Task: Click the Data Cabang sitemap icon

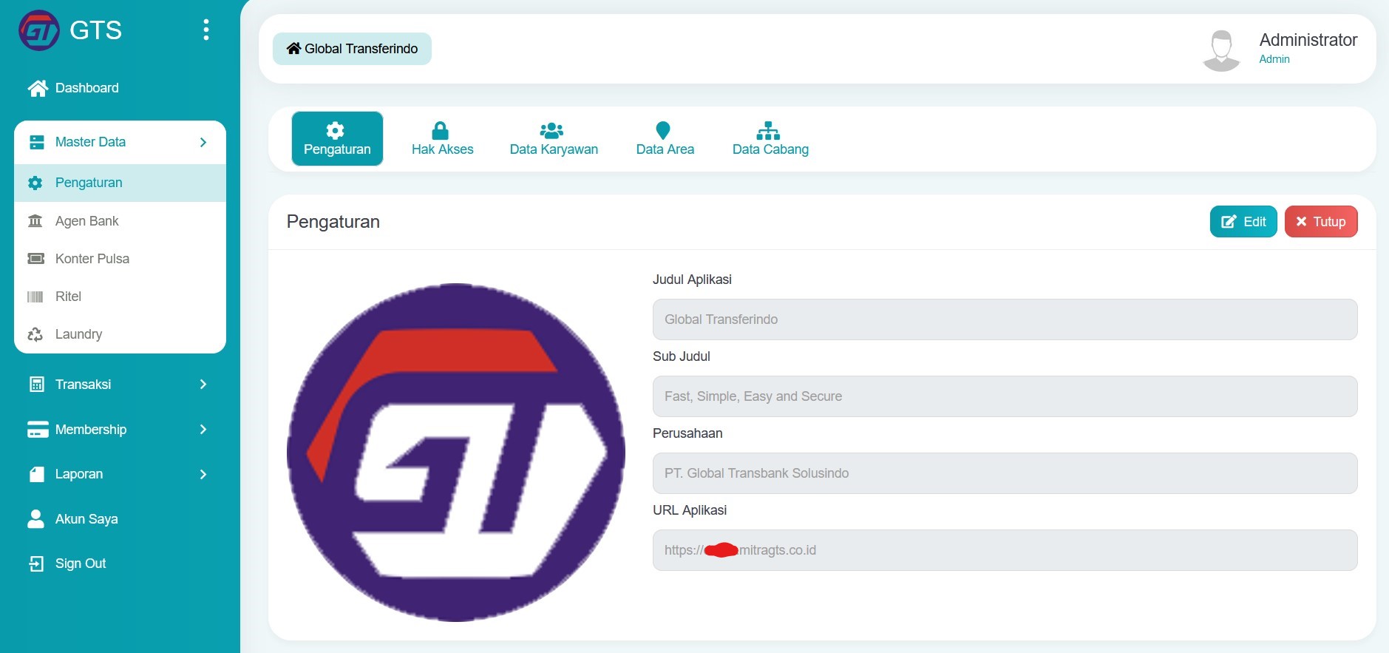Action: (768, 131)
